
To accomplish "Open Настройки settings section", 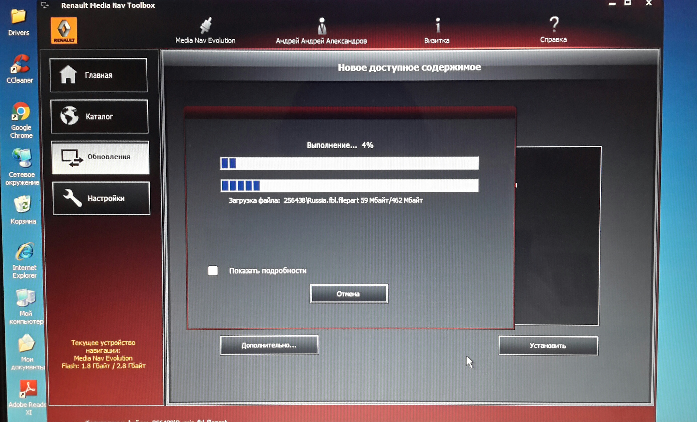I will (101, 198).
